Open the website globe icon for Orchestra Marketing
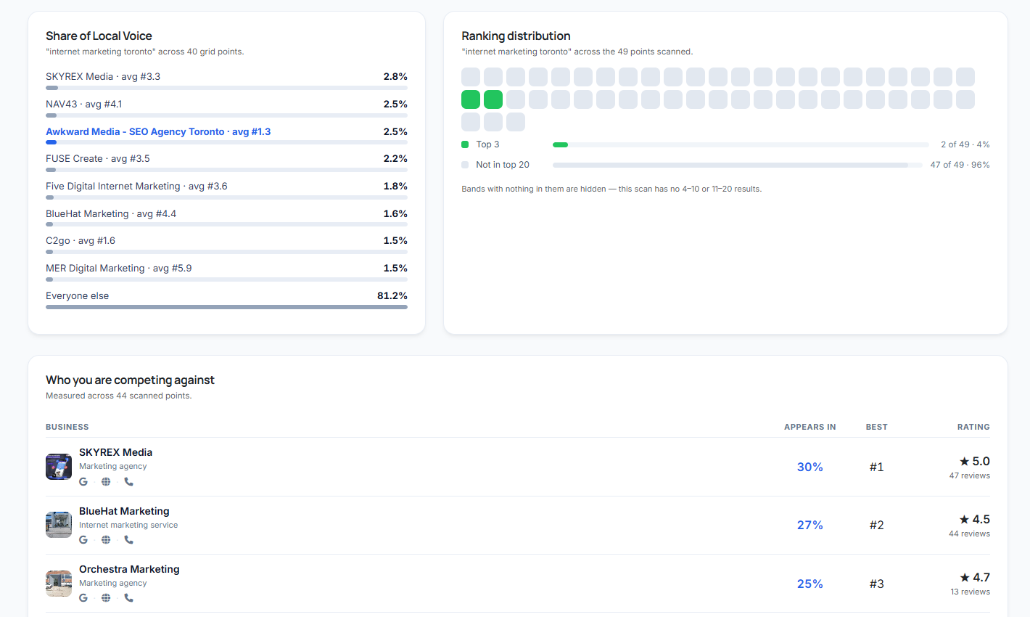 pos(106,597)
